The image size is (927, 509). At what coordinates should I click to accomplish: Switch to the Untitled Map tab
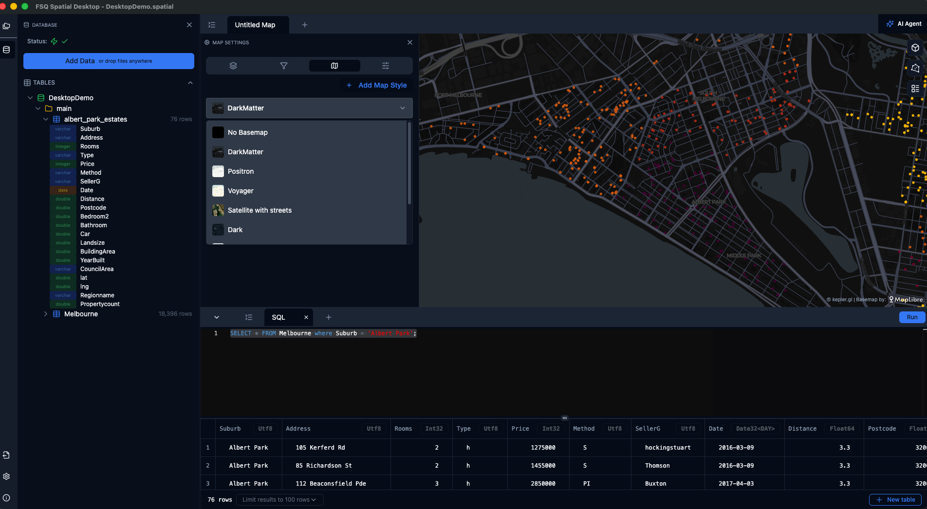click(x=255, y=25)
